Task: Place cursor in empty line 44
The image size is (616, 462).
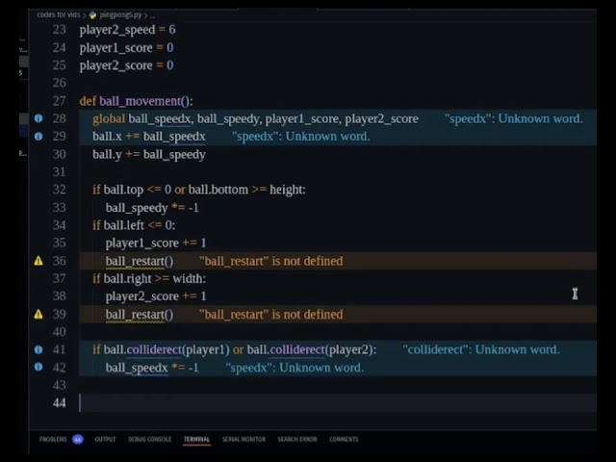Action: pyautogui.click(x=338, y=402)
